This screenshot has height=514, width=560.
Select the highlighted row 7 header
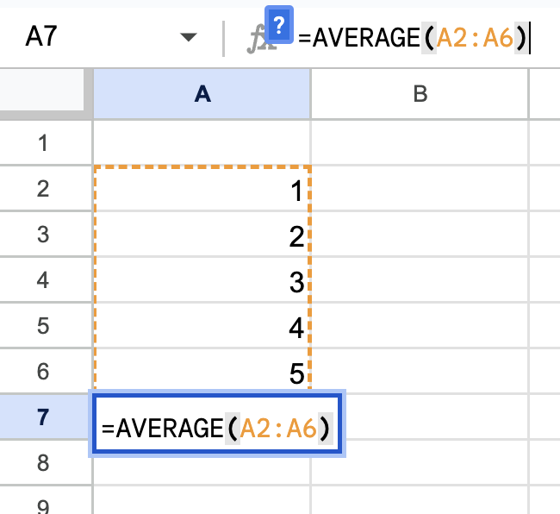pos(46,417)
